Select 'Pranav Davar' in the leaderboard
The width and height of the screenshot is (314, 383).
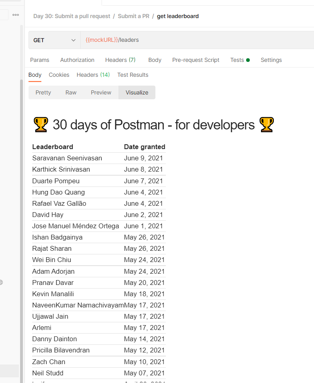(53, 283)
